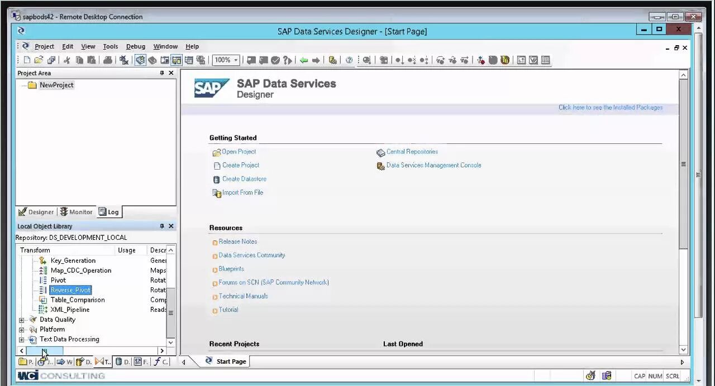Open the Help menu
The image size is (715, 386).
pos(192,46)
